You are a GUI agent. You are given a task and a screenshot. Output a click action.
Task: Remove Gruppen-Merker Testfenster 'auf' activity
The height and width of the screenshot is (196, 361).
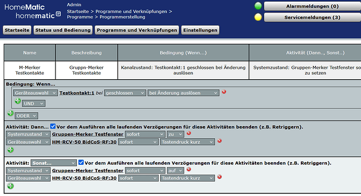[x=189, y=169]
